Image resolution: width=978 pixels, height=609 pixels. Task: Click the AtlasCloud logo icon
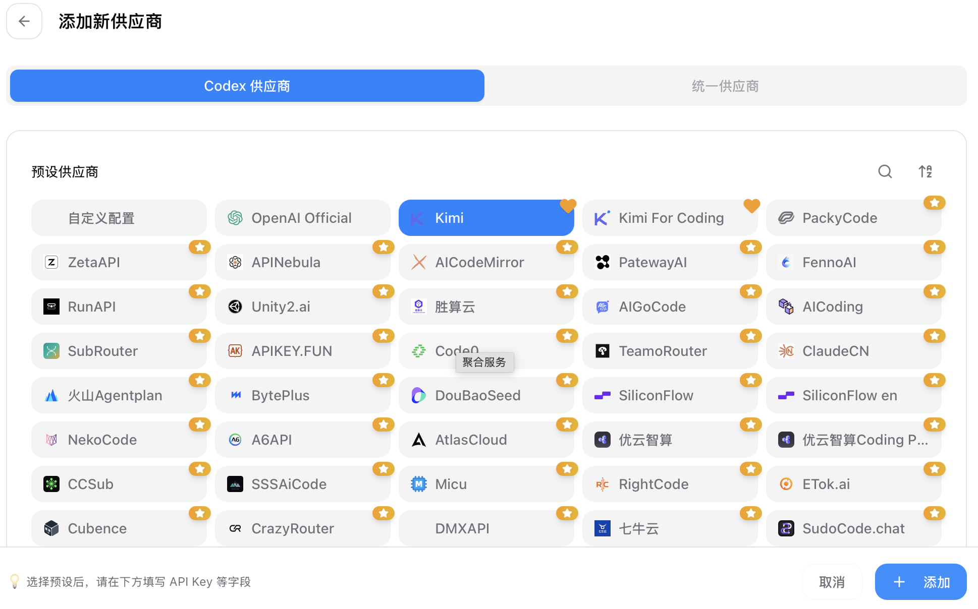419,440
